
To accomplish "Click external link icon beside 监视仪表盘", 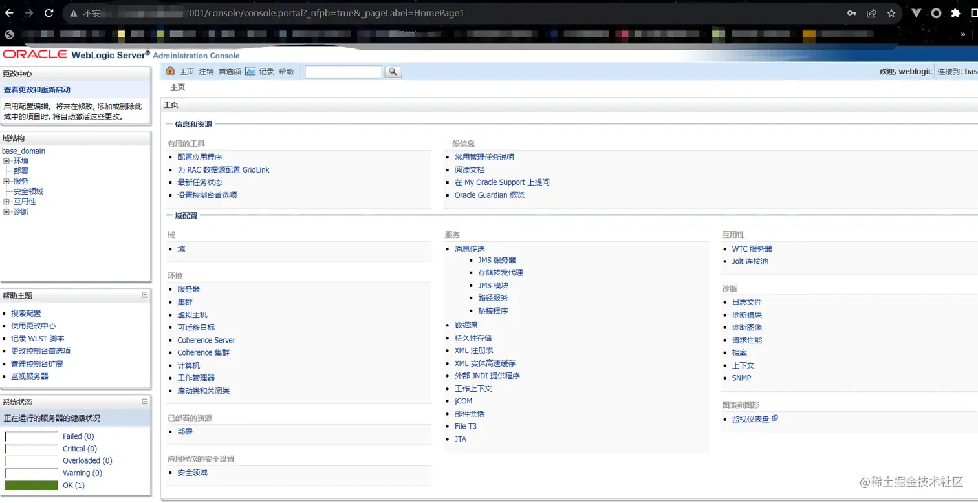I will tap(775, 418).
